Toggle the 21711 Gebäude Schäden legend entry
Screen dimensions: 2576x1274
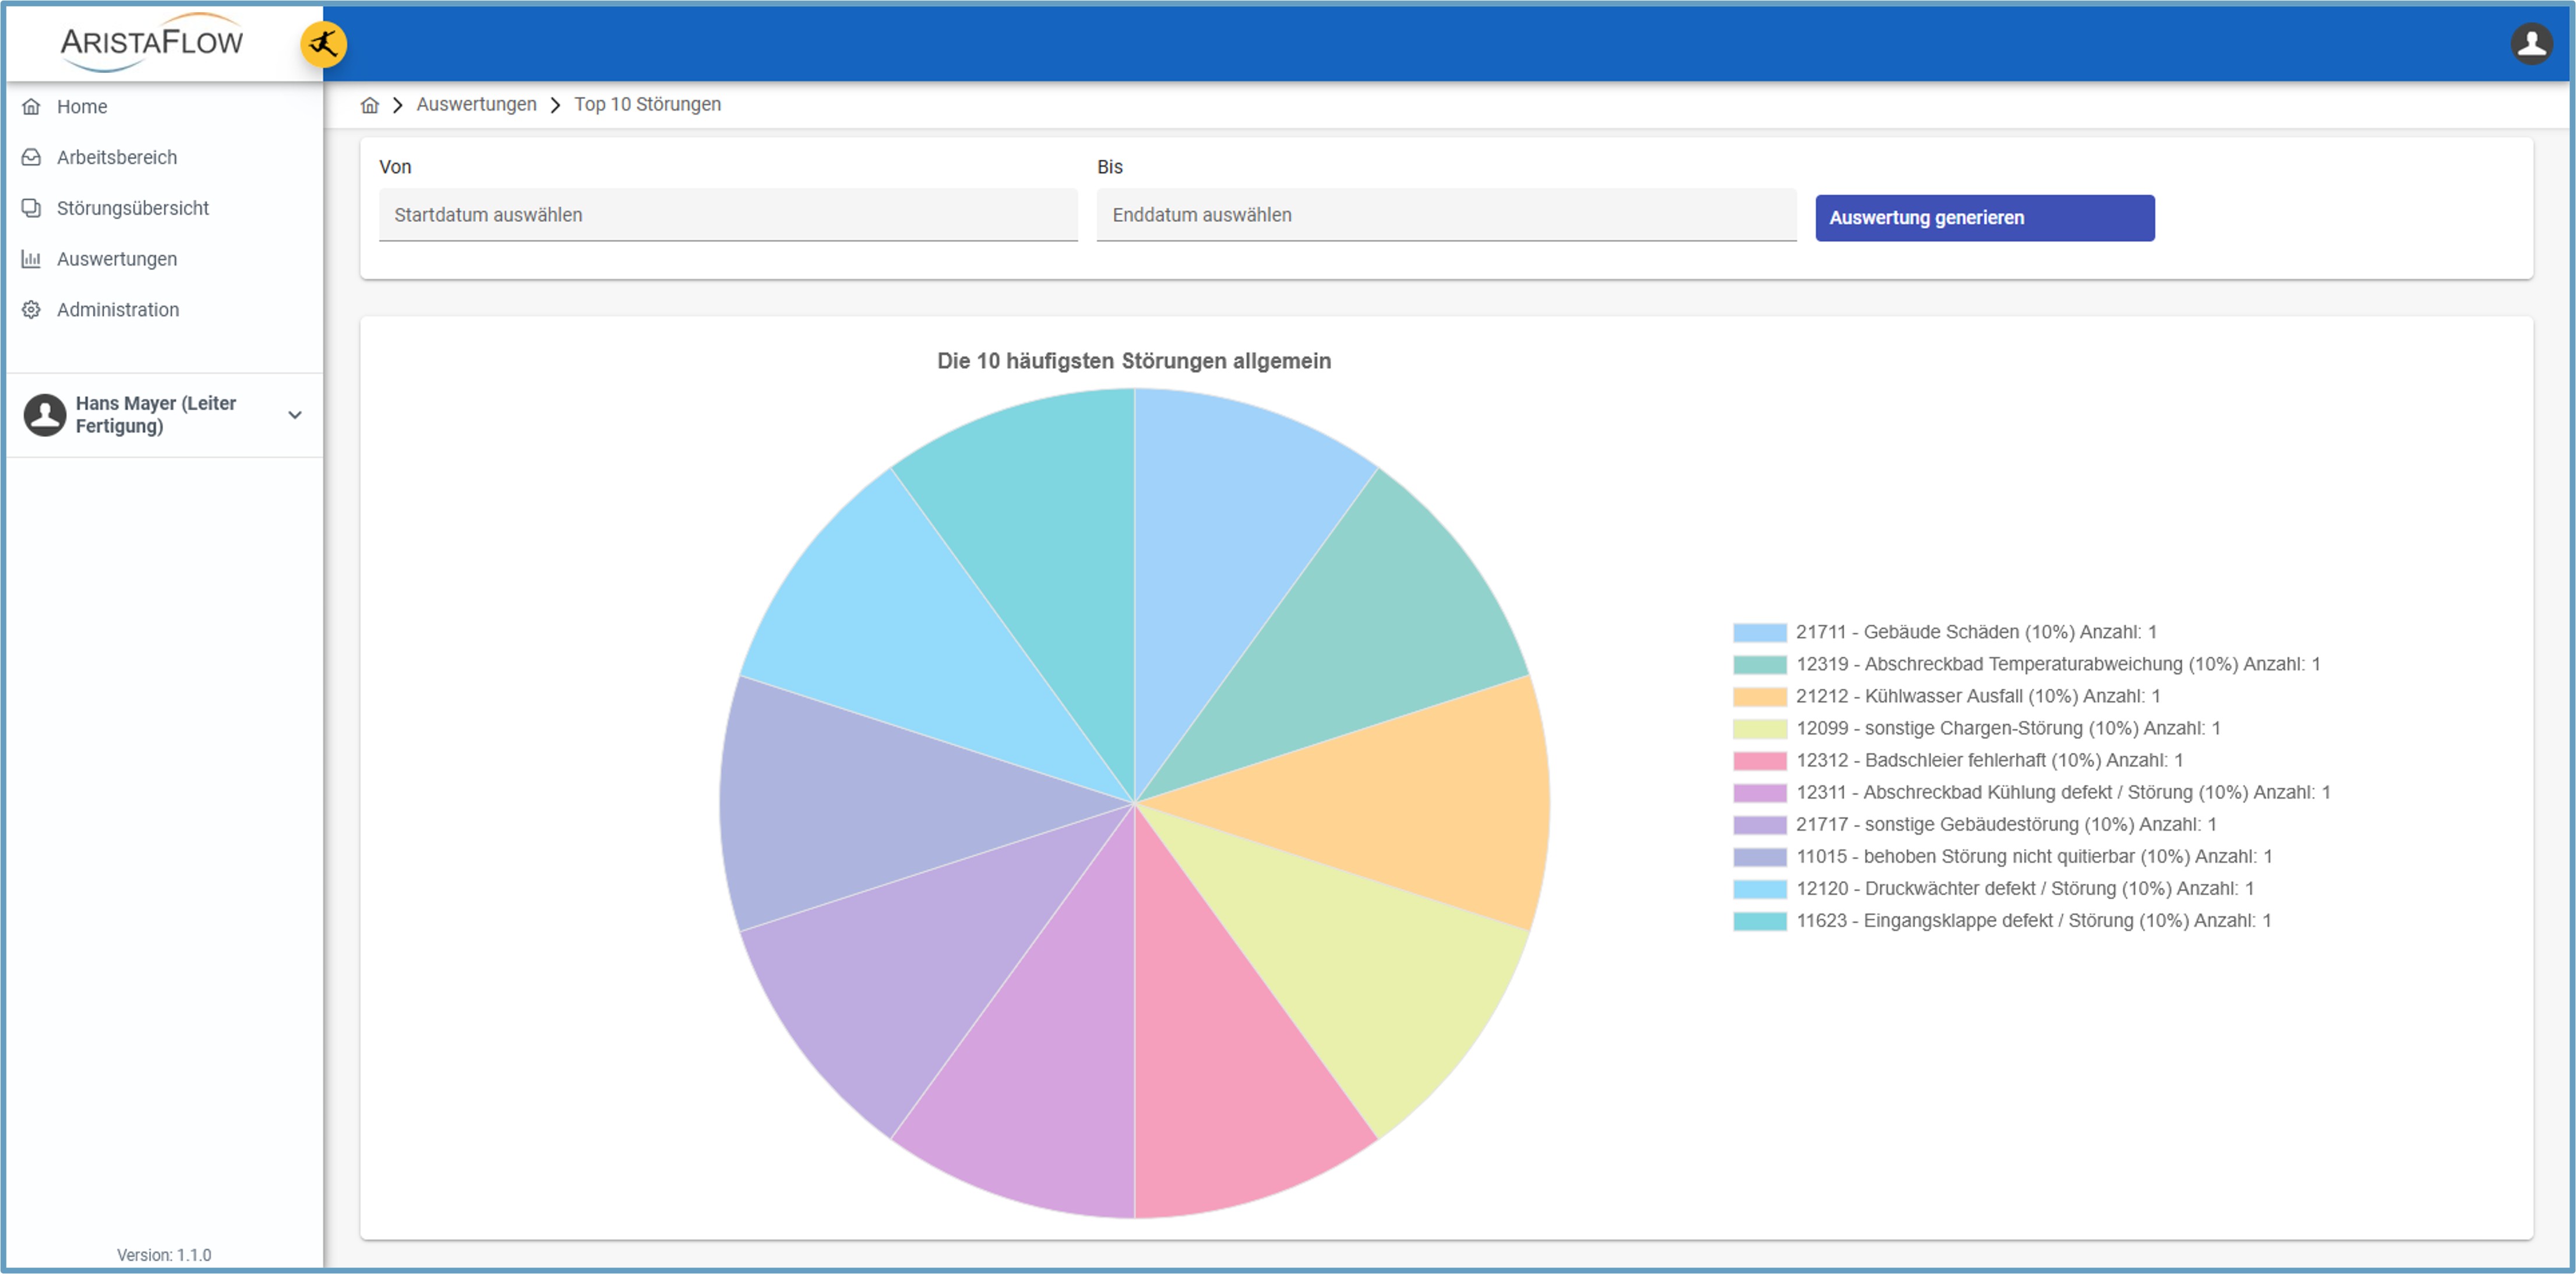pos(1975,632)
